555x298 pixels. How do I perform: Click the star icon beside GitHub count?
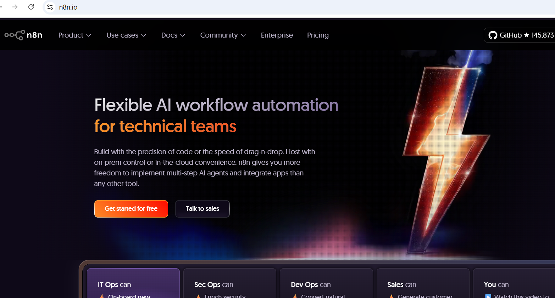(526, 35)
